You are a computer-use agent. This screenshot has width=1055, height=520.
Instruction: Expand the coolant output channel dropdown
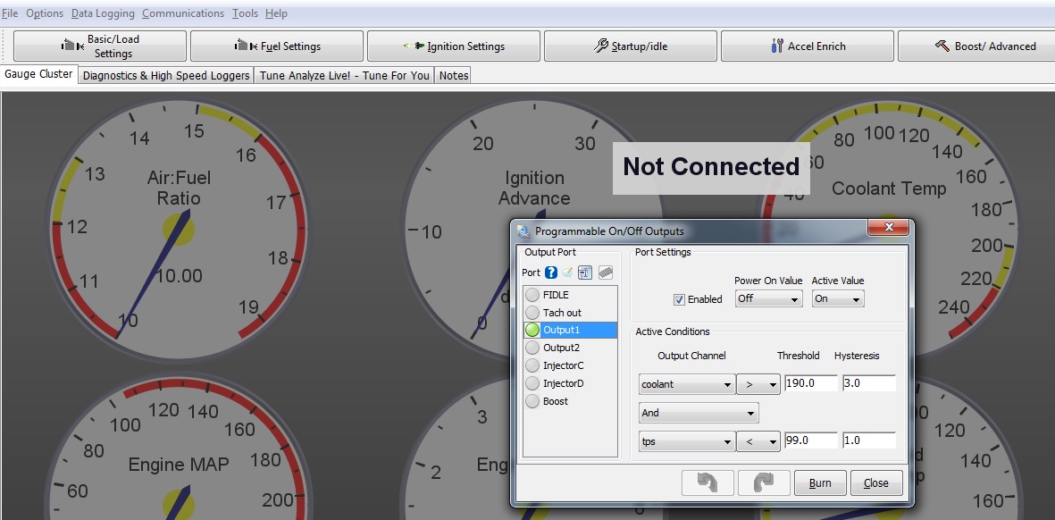pos(687,384)
